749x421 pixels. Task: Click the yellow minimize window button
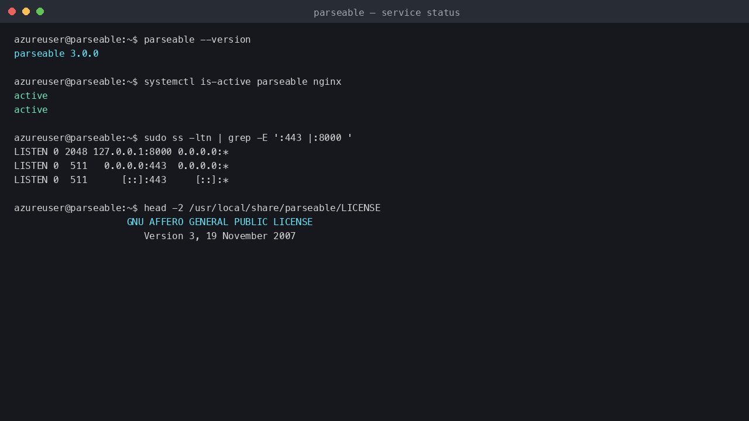[26, 12]
